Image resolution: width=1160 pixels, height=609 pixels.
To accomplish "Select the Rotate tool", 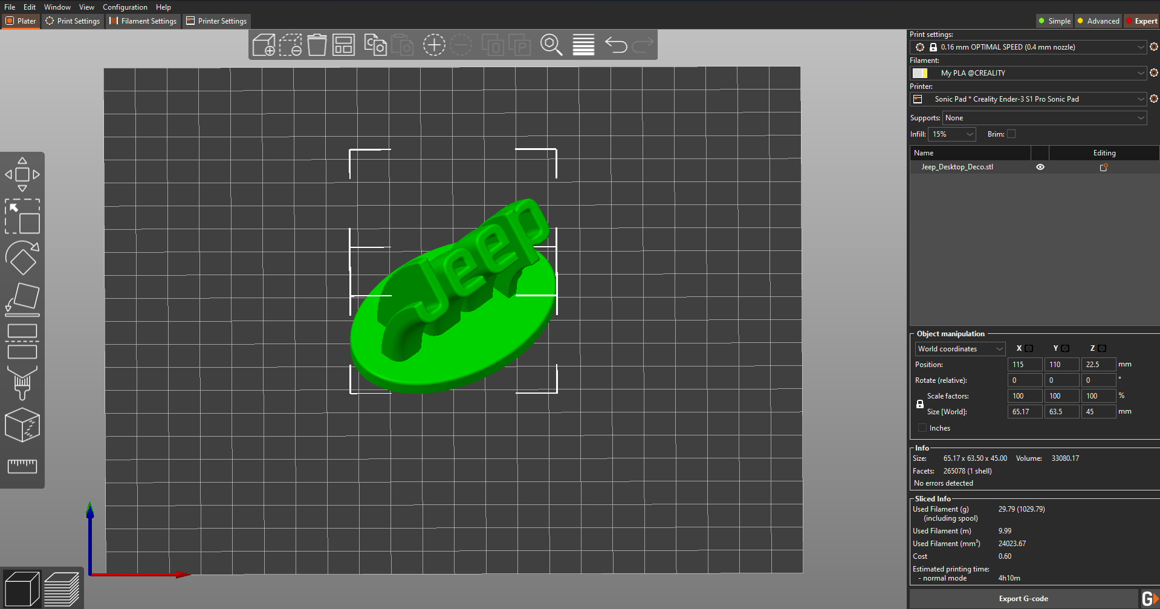I will [x=22, y=258].
